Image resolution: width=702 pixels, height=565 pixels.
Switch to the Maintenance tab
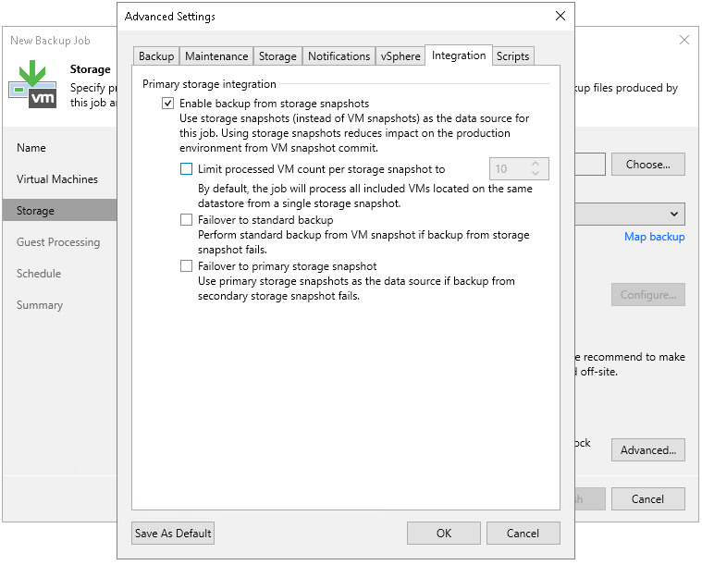click(x=216, y=56)
